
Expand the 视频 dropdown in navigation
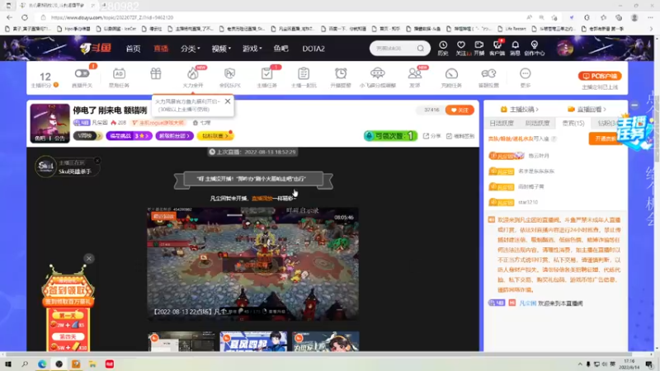[x=221, y=49]
